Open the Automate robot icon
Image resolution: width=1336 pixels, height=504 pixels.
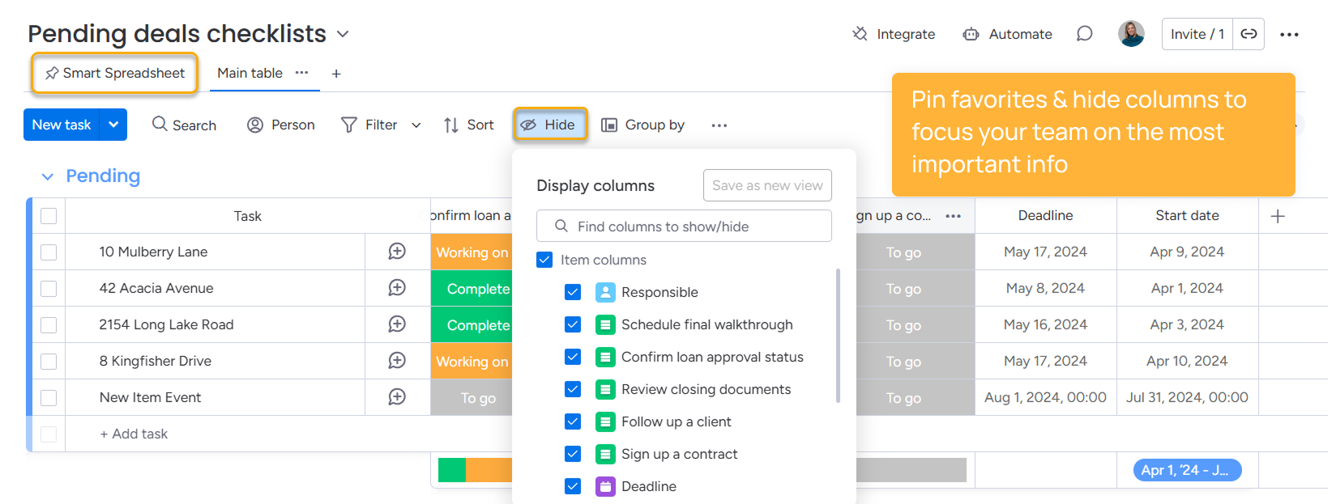point(971,34)
